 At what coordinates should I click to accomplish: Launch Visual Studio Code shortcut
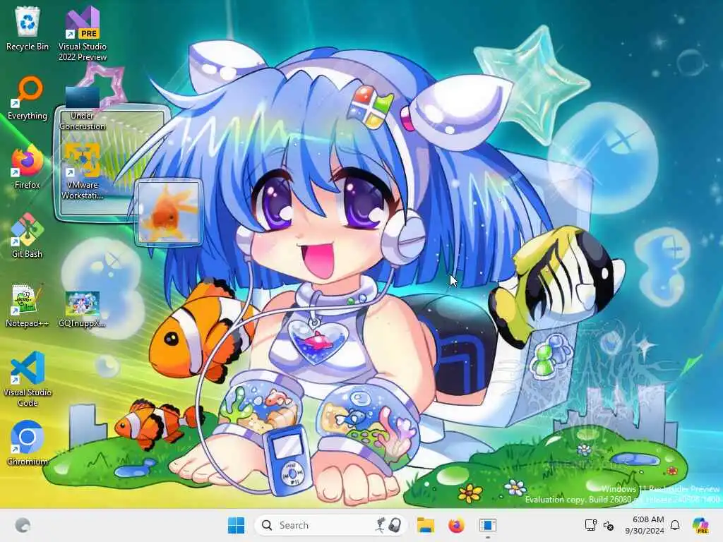[x=28, y=379]
